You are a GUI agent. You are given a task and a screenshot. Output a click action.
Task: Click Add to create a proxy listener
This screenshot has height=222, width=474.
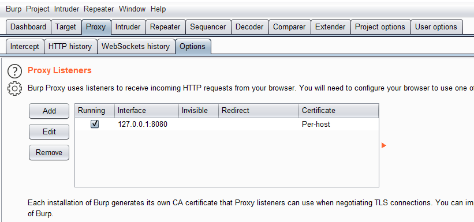click(x=49, y=111)
